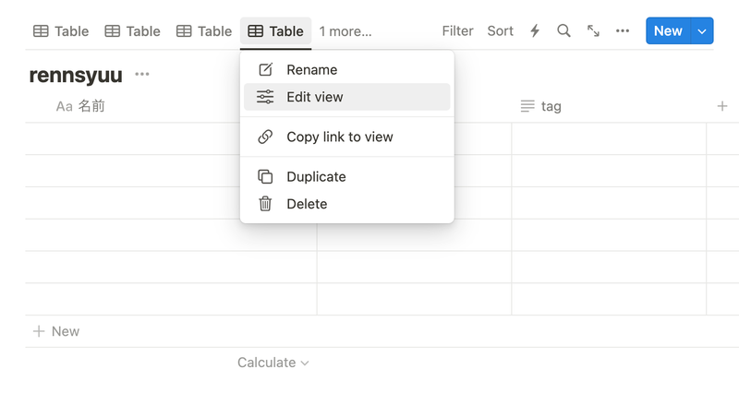Expand the Calculate dropdown
This screenshot has height=393, width=739.
pyautogui.click(x=273, y=363)
